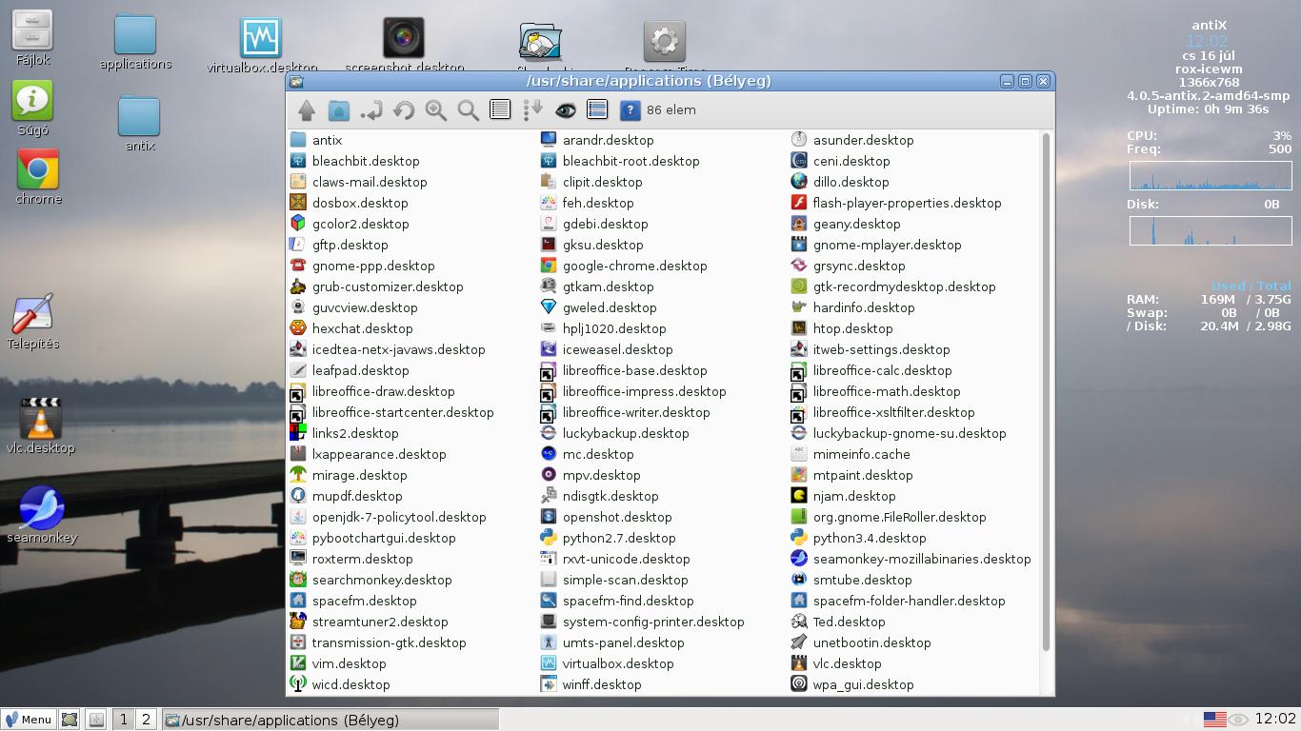
Task: Select transmission-gtk.desktop entry
Action: pyautogui.click(x=378, y=642)
